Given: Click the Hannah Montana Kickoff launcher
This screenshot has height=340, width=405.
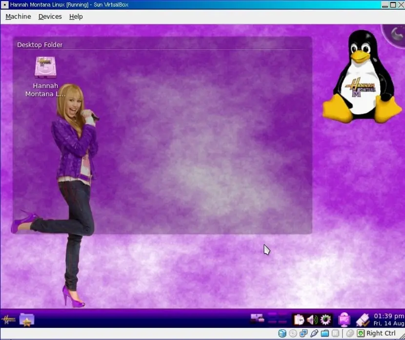Looking at the screenshot, I should pyautogui.click(x=8, y=320).
